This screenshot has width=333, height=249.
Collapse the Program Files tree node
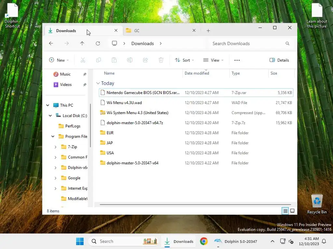click(x=53, y=136)
